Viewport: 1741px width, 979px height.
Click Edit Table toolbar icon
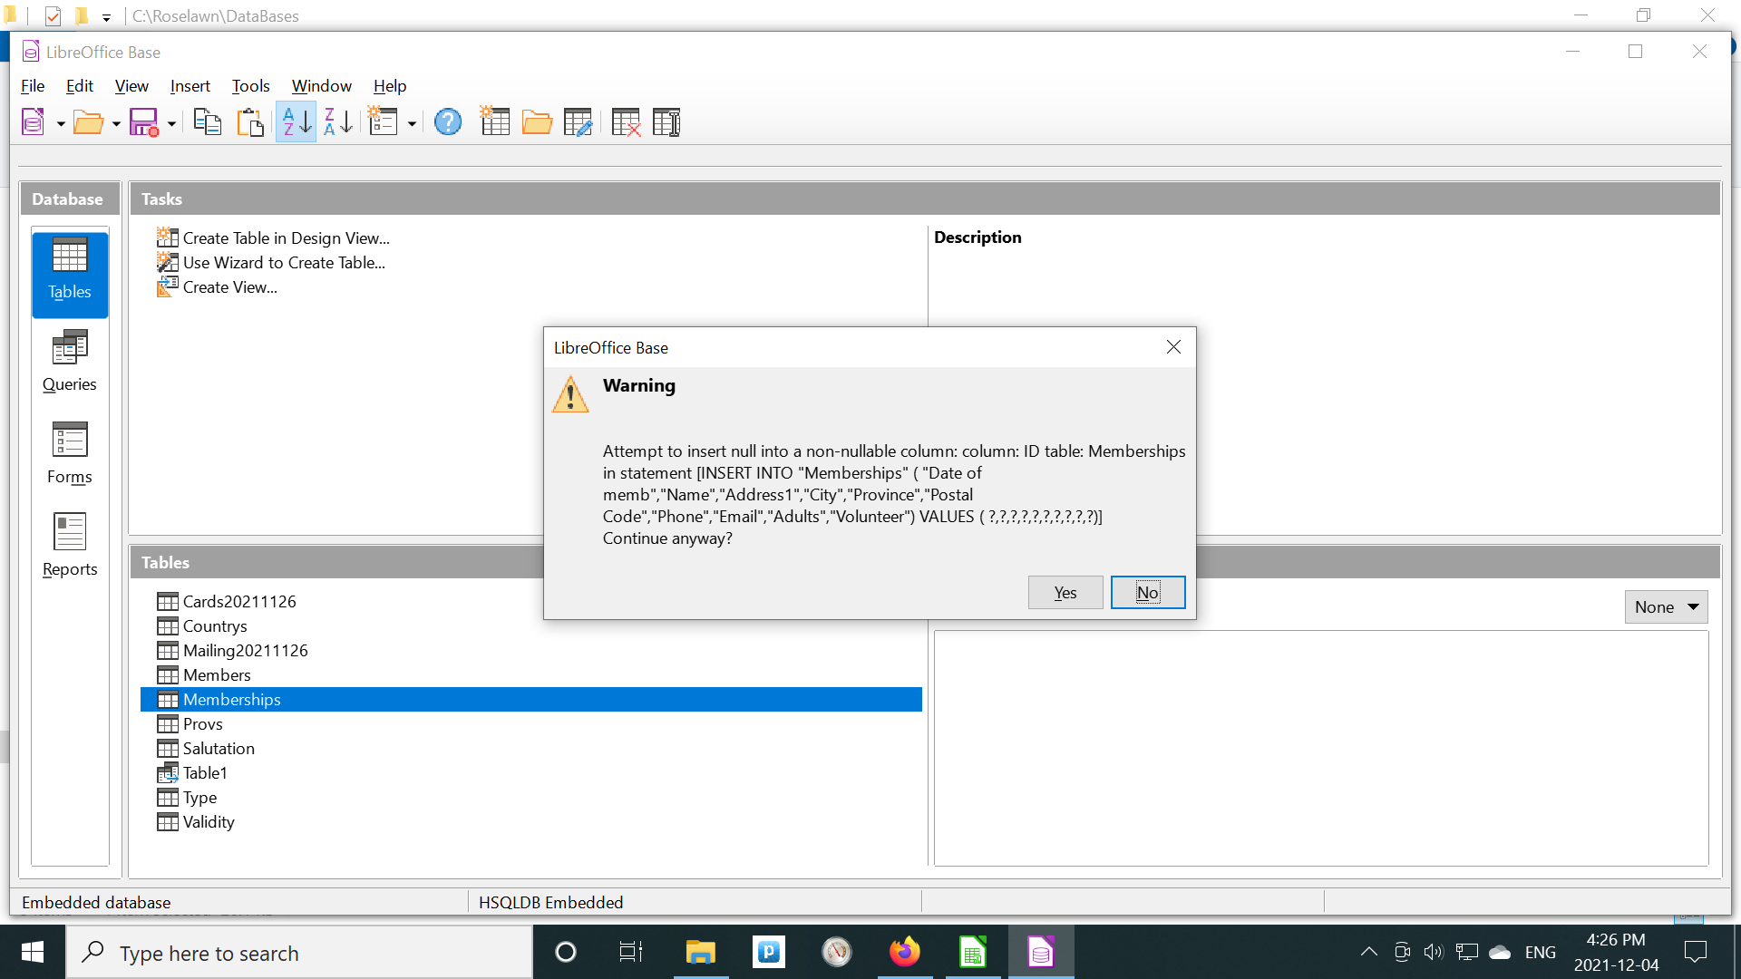click(578, 122)
